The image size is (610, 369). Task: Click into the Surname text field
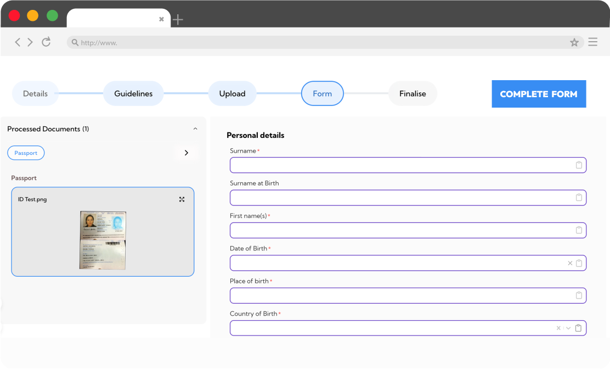click(400, 165)
